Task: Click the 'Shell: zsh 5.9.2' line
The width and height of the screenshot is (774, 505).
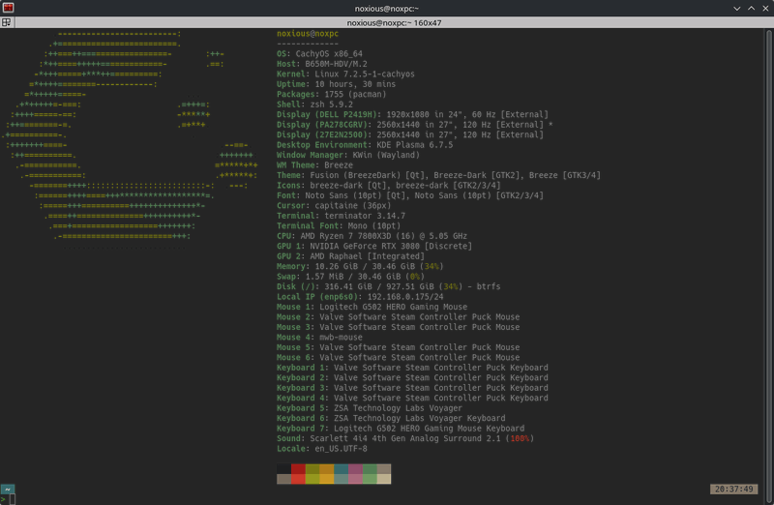Action: 314,104
